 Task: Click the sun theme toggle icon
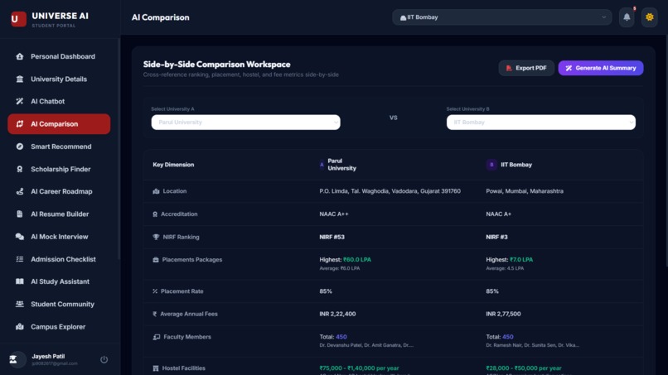[x=649, y=17]
